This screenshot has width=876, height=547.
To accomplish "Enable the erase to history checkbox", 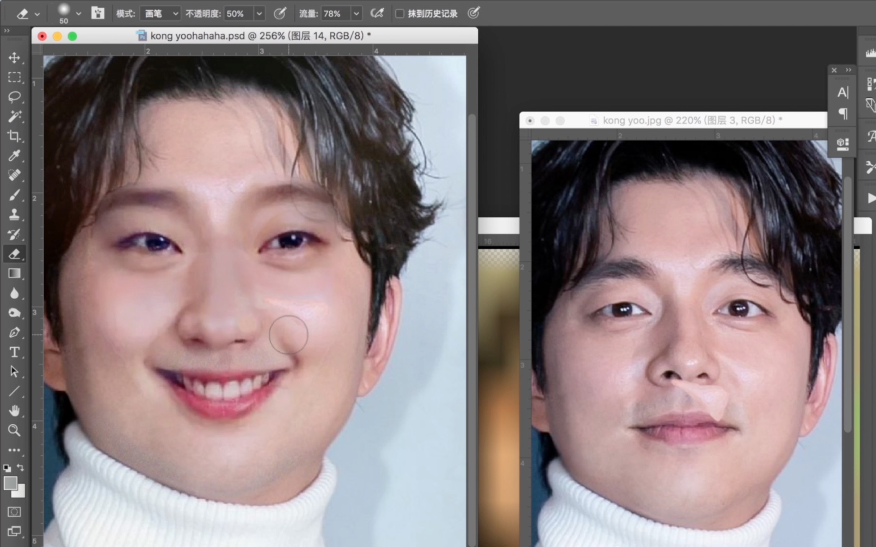I will [x=399, y=14].
